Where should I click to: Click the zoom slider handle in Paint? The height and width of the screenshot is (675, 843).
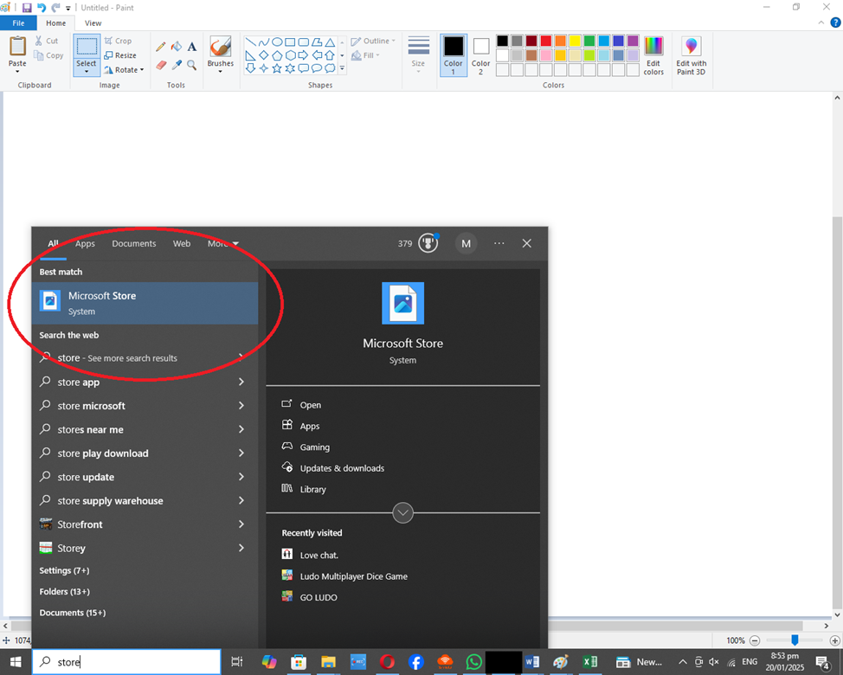pos(795,640)
